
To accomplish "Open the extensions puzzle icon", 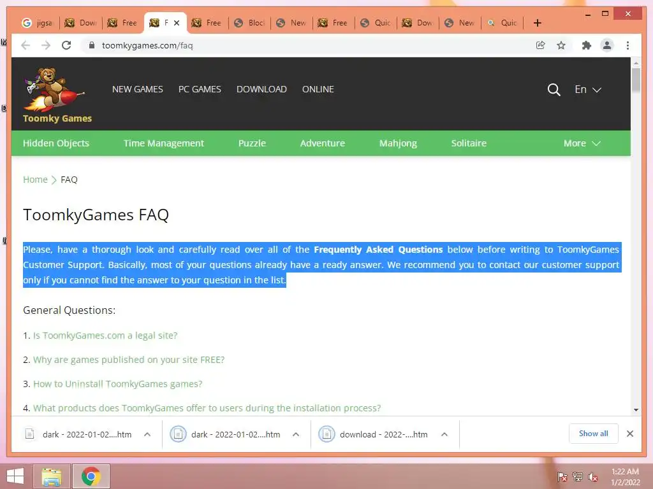I will [x=587, y=45].
